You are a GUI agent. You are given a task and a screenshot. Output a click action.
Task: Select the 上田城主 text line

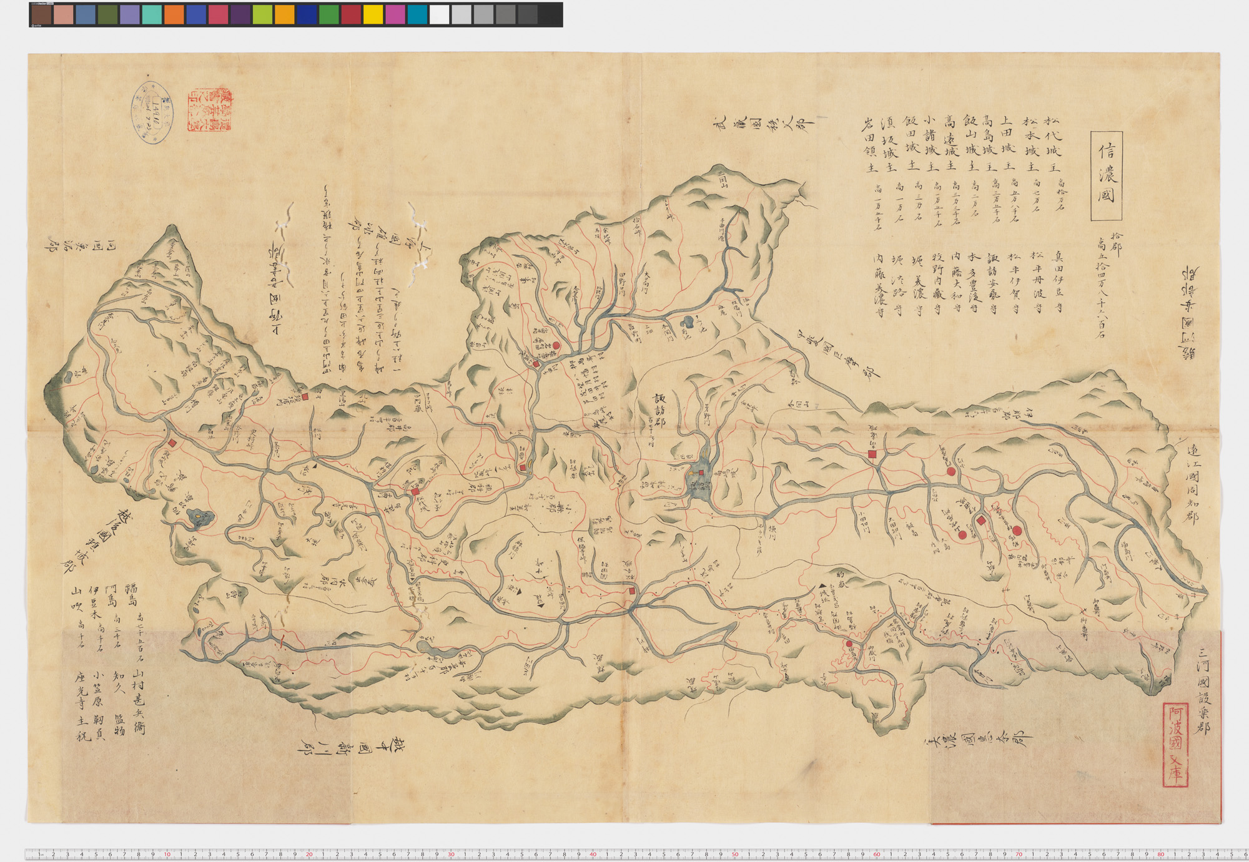pos(1009,144)
